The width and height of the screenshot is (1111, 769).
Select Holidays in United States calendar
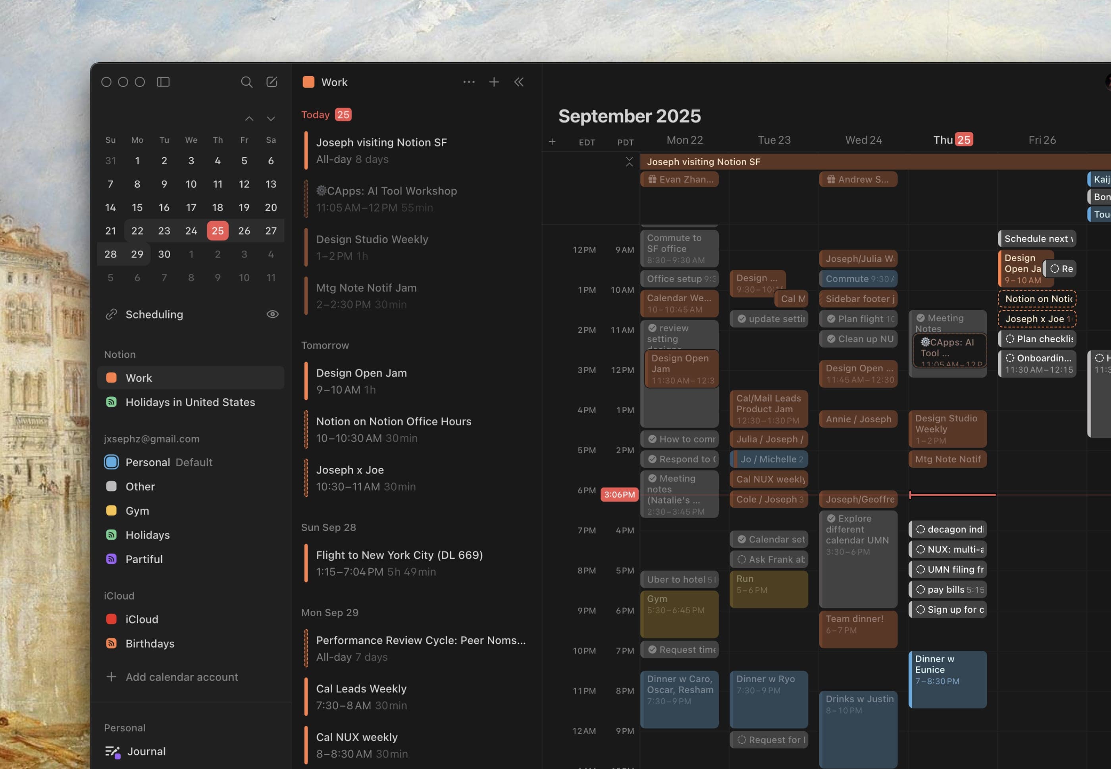point(190,402)
